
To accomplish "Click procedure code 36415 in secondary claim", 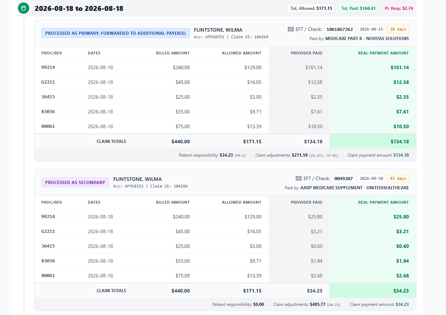I will click(48, 246).
